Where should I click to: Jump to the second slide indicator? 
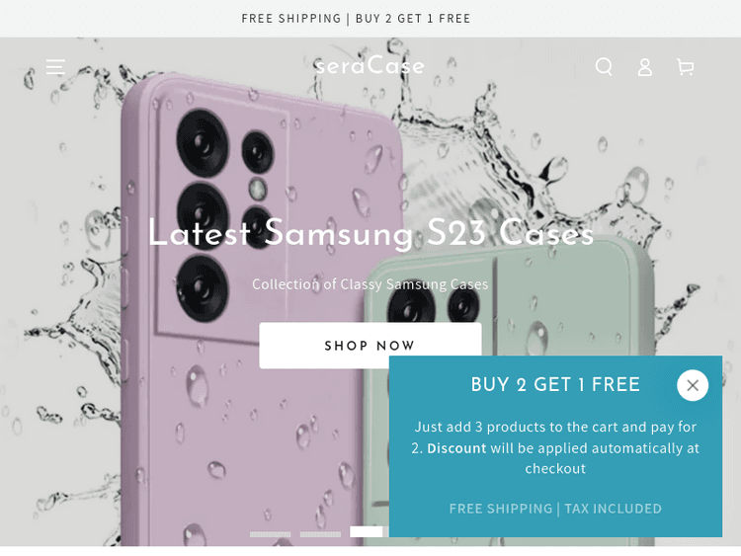[x=320, y=534]
